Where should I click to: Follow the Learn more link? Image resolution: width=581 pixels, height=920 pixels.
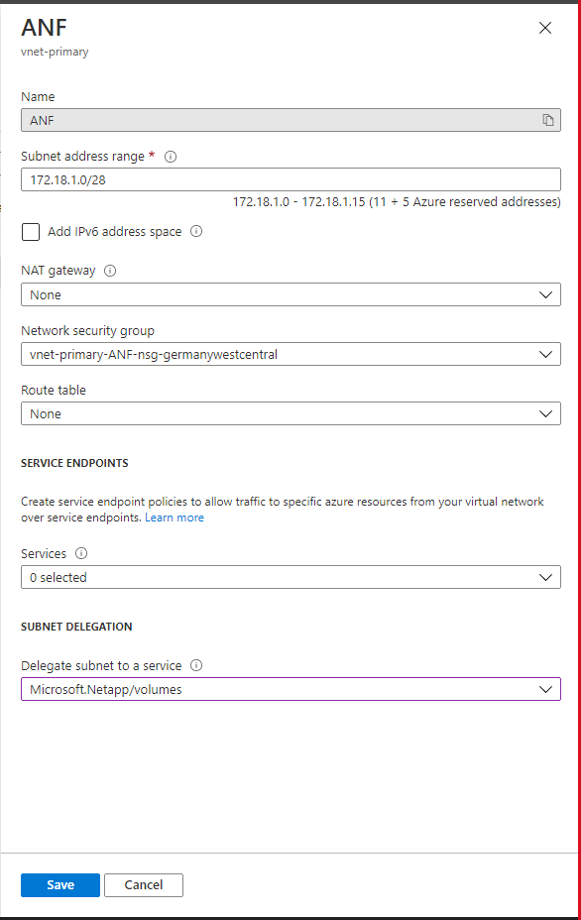point(174,517)
